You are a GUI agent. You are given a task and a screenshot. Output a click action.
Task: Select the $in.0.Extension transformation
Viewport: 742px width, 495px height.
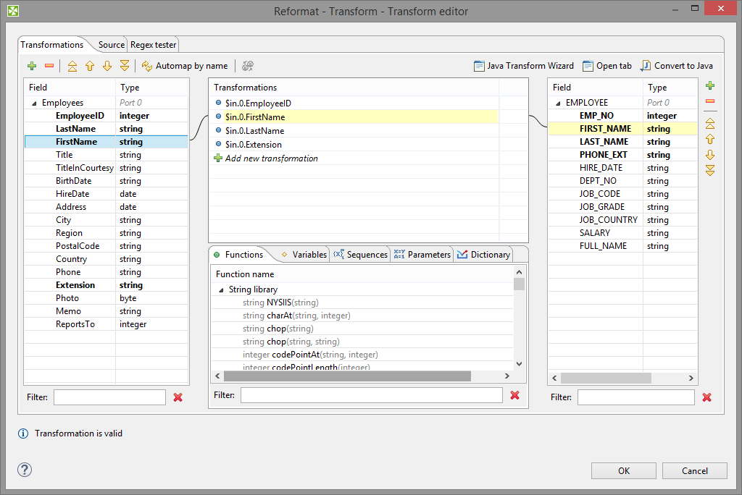(354, 145)
